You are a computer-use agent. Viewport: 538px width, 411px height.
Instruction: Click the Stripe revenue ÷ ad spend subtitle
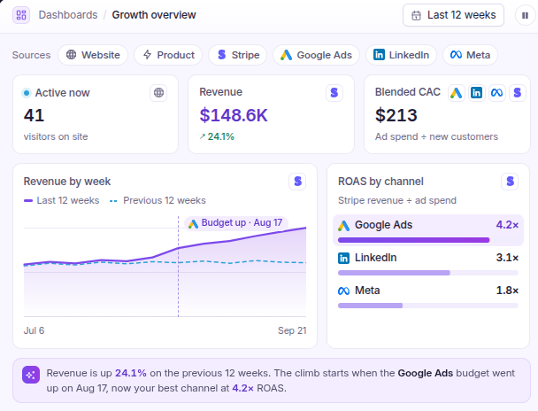pos(397,200)
